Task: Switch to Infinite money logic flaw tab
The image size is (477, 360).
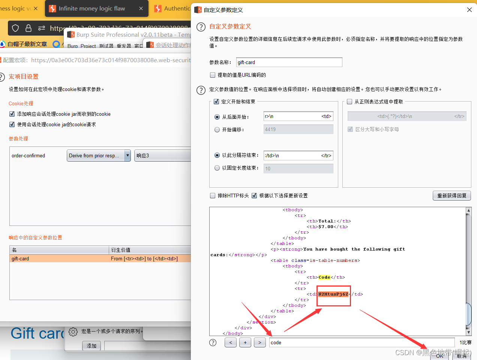Action: [97, 9]
